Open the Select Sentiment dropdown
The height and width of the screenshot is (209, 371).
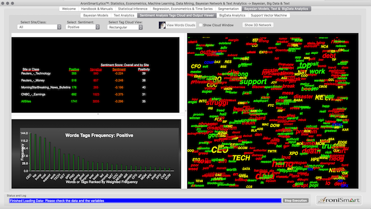point(83,27)
